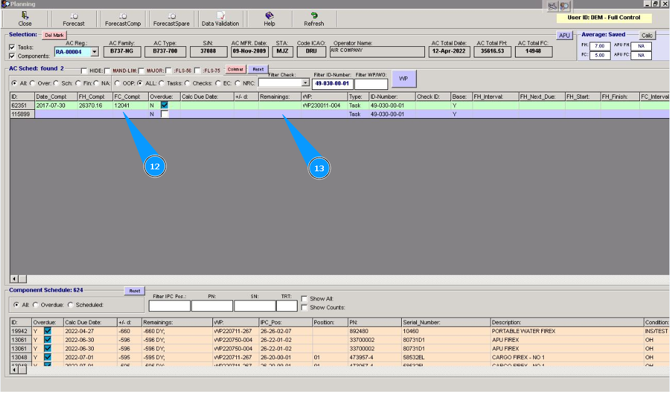Click Reset in Component Schedule
The height and width of the screenshot is (393, 670).
pyautogui.click(x=134, y=291)
